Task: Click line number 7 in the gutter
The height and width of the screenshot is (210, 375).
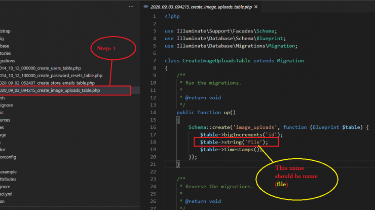Action: pyautogui.click(x=155, y=60)
